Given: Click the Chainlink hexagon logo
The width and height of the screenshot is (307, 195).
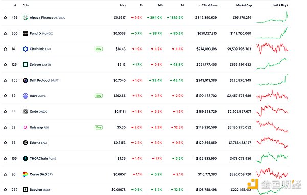Looking at the screenshot, I should click(25, 49).
